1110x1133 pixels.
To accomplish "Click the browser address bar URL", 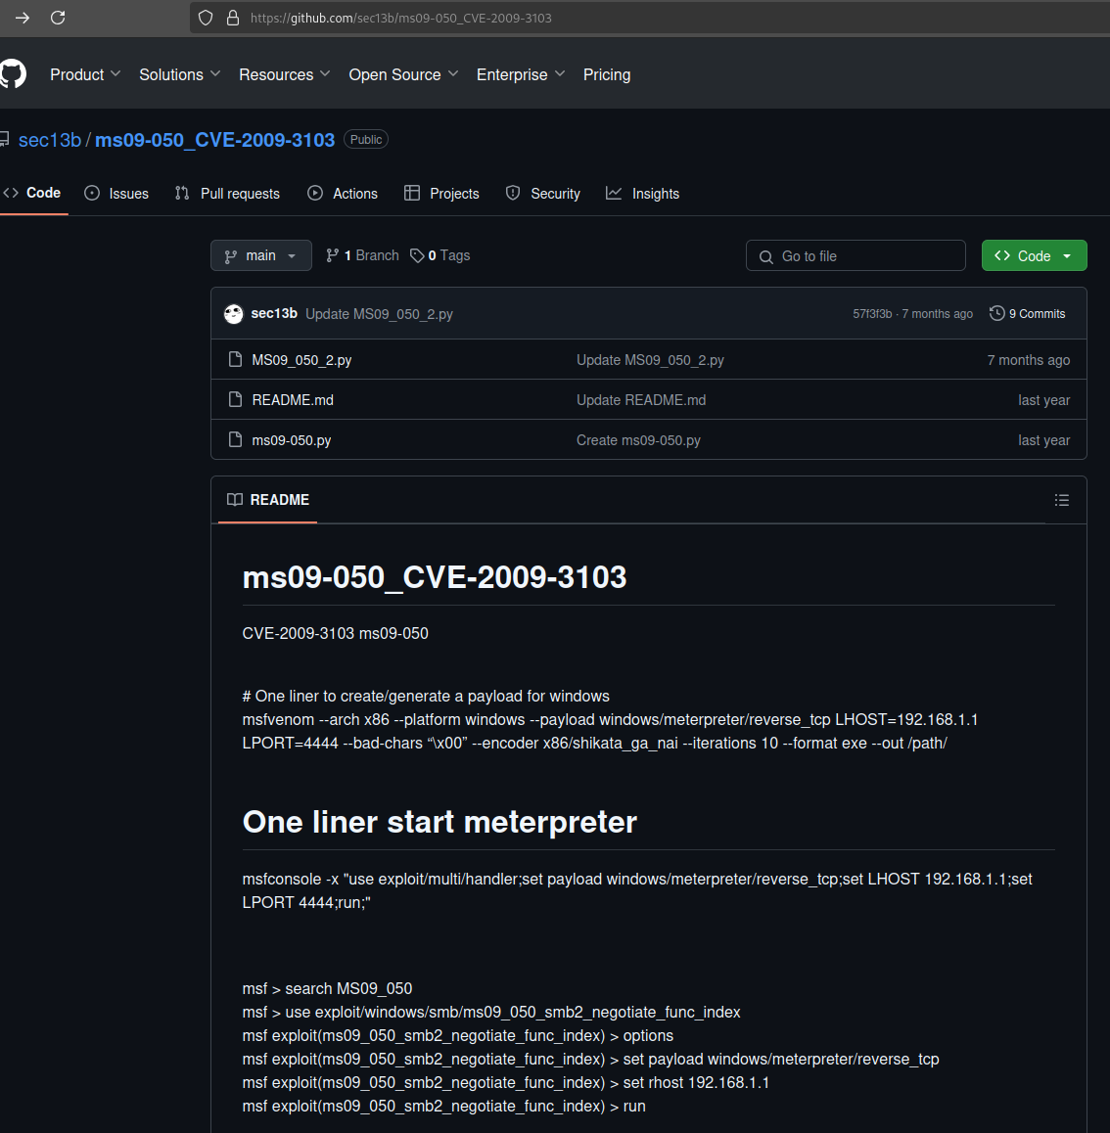I will pyautogui.click(x=401, y=18).
